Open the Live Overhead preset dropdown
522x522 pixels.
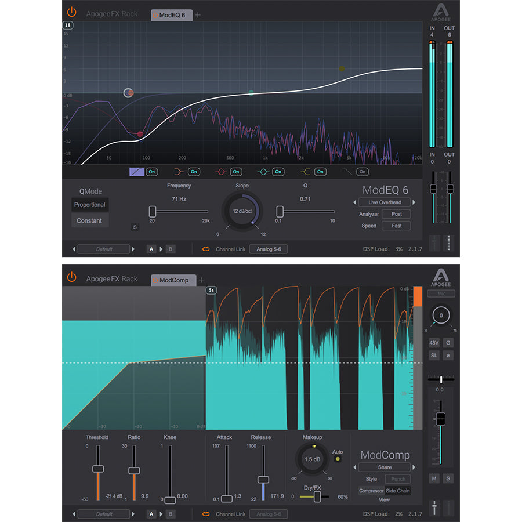384,202
